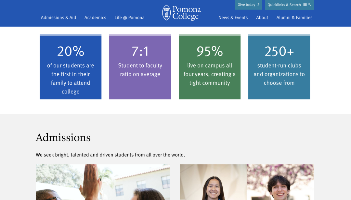Click the search magnifier icon in header
This screenshot has height=200, width=351.
click(x=309, y=5)
